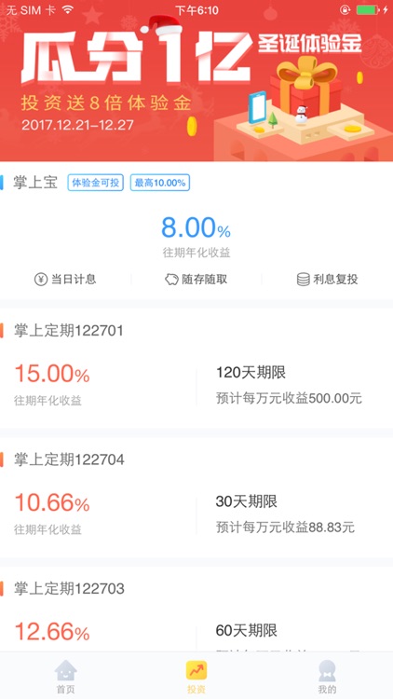Tap the 利息复投 label

pos(335,280)
